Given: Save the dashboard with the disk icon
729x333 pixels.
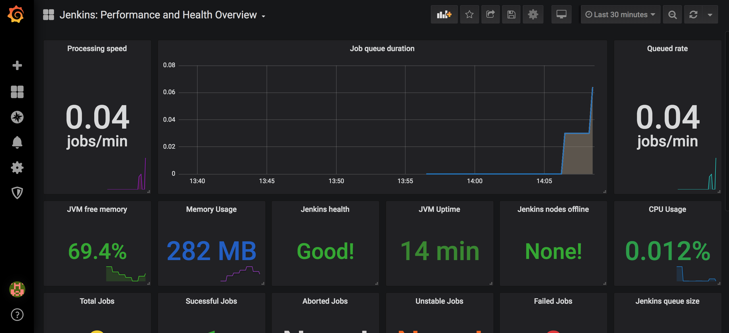Looking at the screenshot, I should (511, 14).
